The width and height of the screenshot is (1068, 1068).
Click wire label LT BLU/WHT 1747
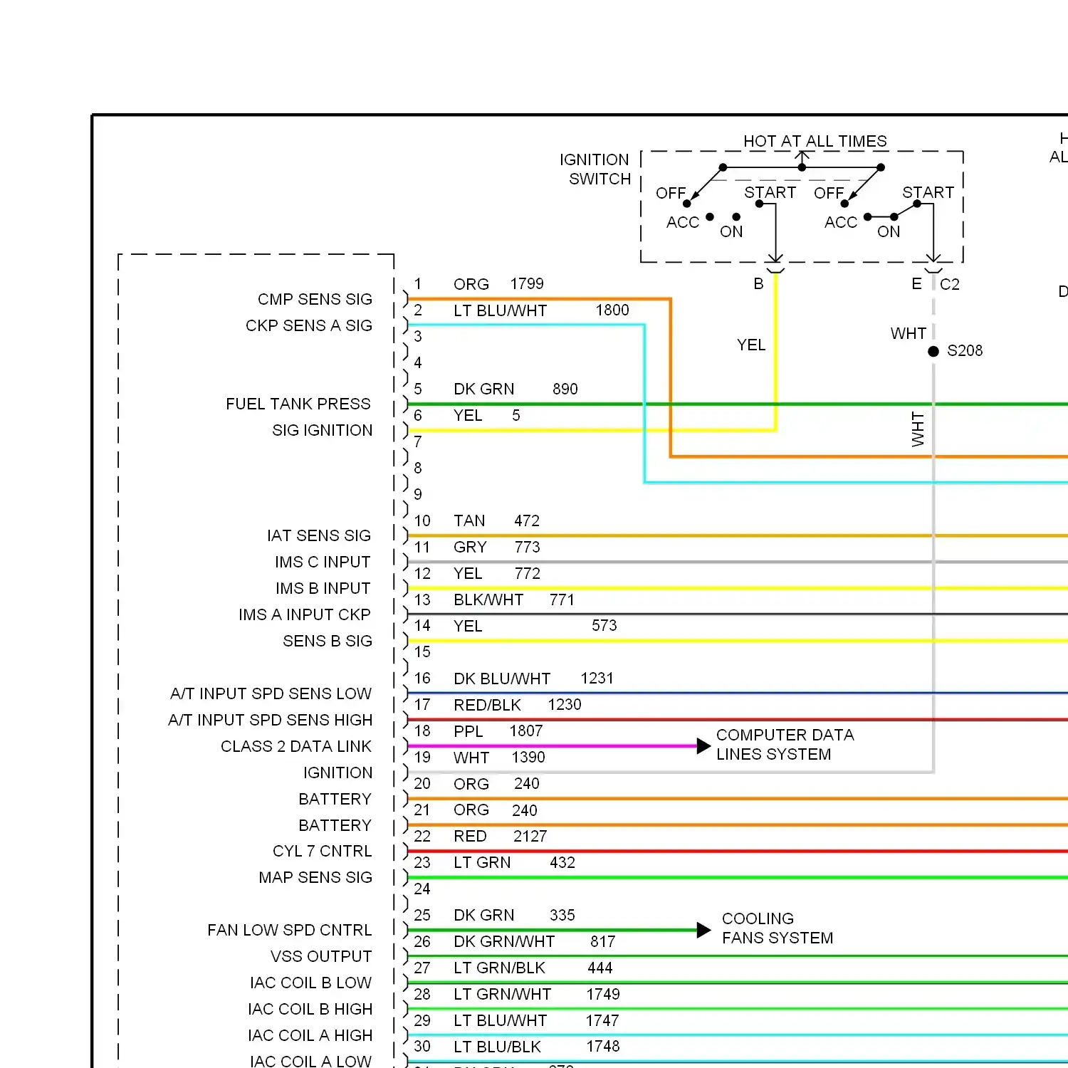pos(536,1020)
